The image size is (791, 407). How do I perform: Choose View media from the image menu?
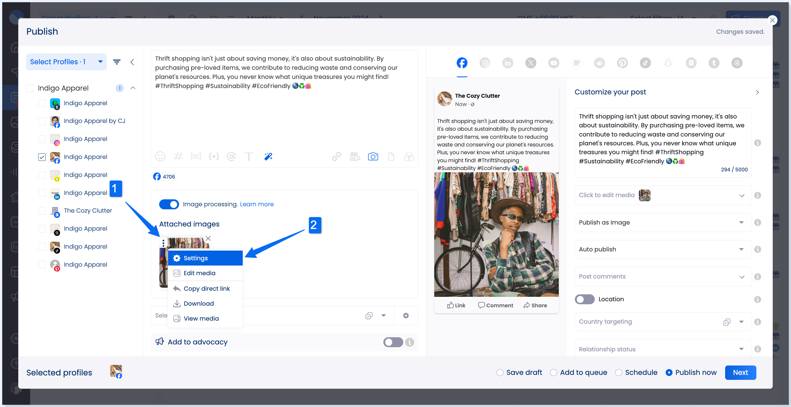[x=205, y=318]
